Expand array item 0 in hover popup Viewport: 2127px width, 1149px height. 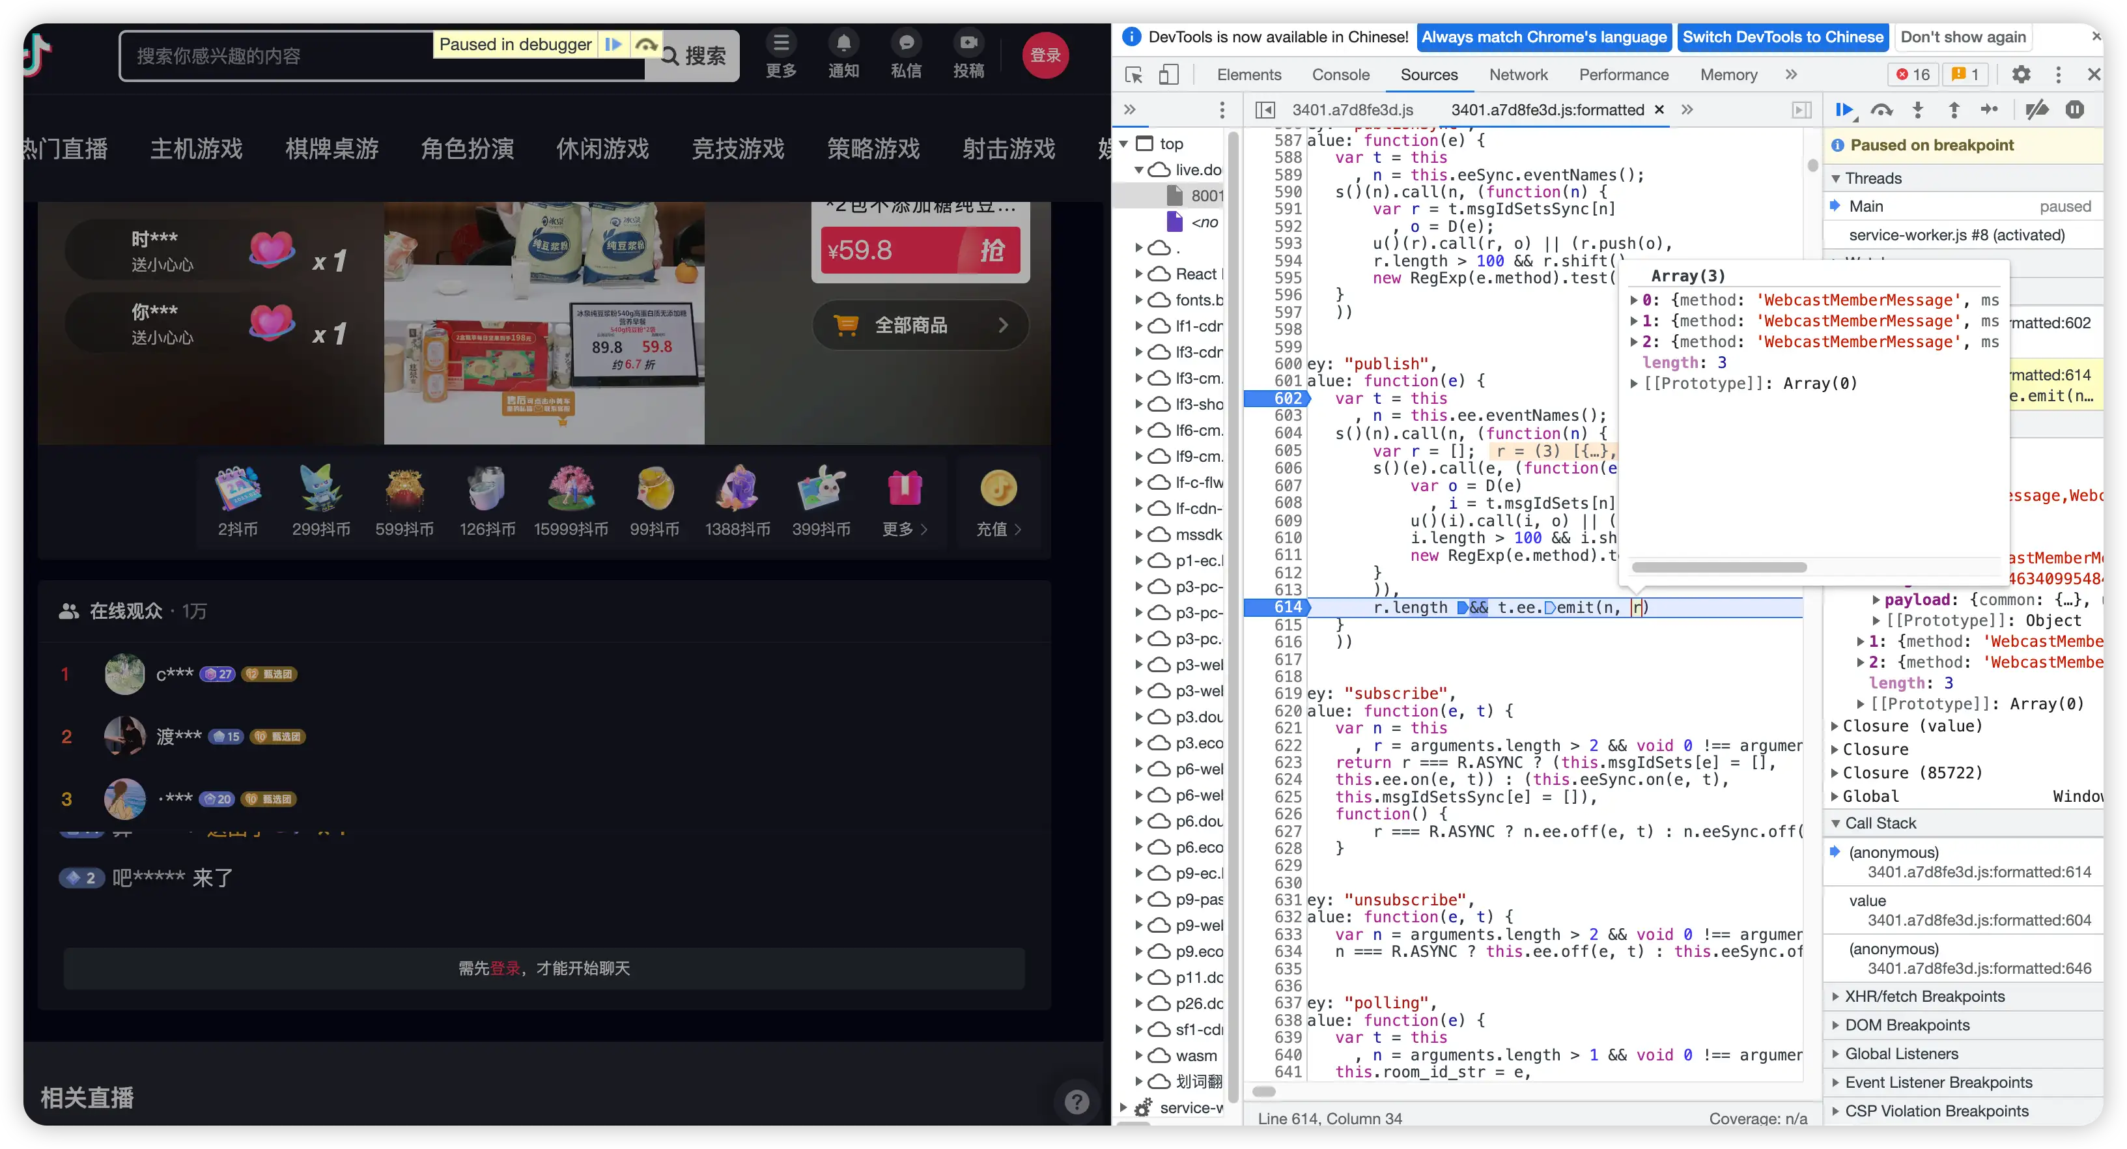1634,301
